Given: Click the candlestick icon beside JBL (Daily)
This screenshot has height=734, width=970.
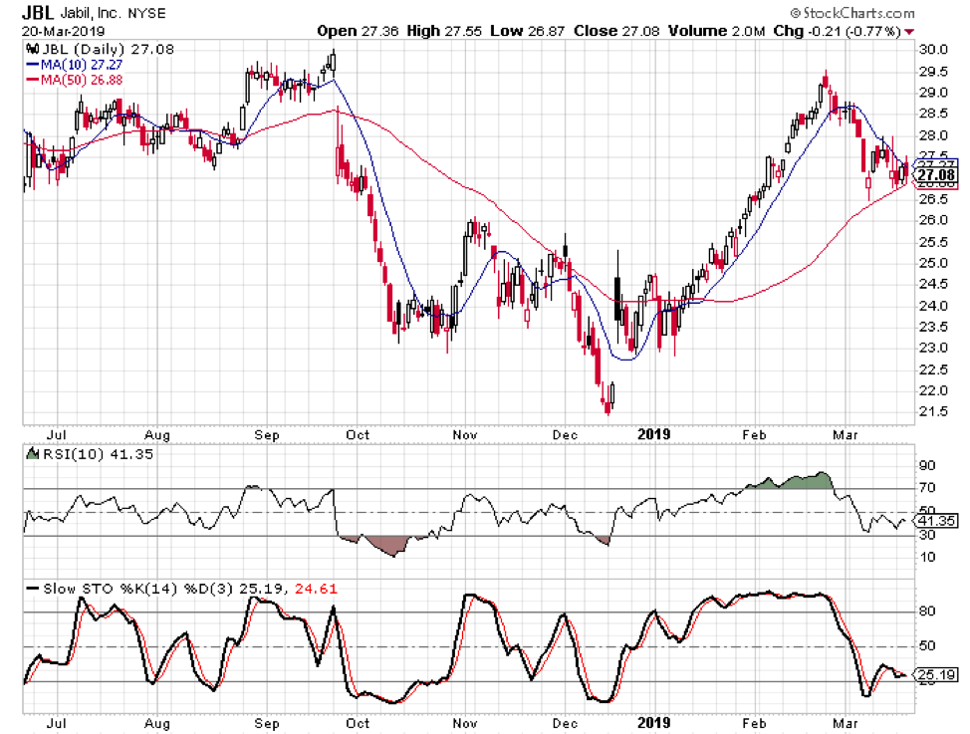Looking at the screenshot, I should pos(33,49).
